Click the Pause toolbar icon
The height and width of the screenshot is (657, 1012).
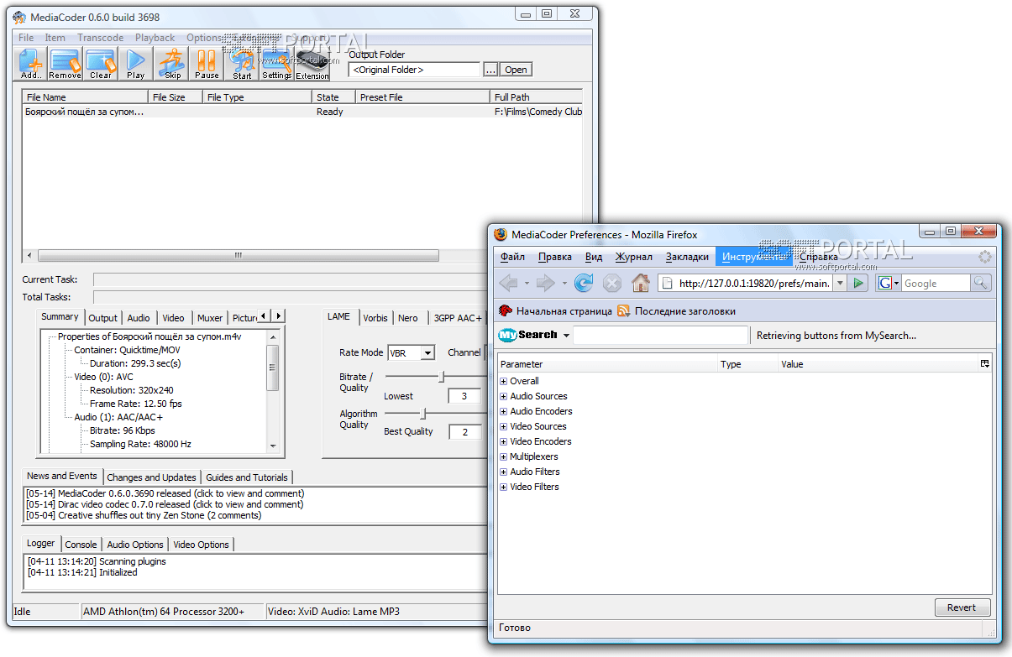207,64
